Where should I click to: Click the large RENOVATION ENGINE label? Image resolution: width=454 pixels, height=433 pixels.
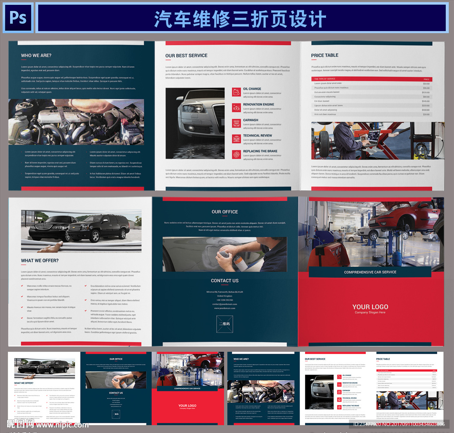coord(258,105)
